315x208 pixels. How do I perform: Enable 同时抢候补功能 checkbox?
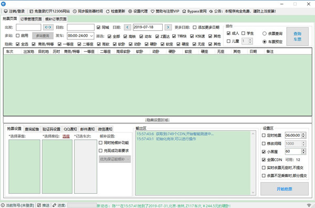(x=101, y=143)
